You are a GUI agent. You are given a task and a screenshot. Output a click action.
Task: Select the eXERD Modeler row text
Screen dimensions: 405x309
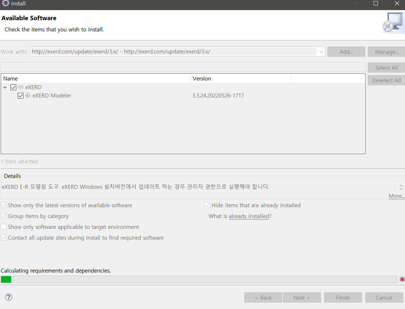(x=52, y=96)
